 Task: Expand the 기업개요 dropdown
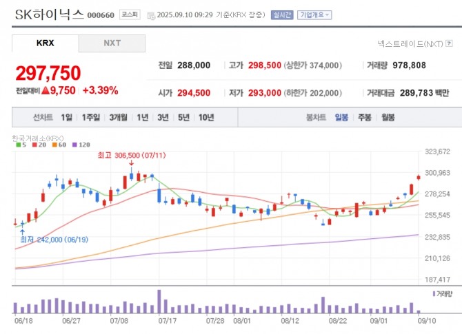314,14
